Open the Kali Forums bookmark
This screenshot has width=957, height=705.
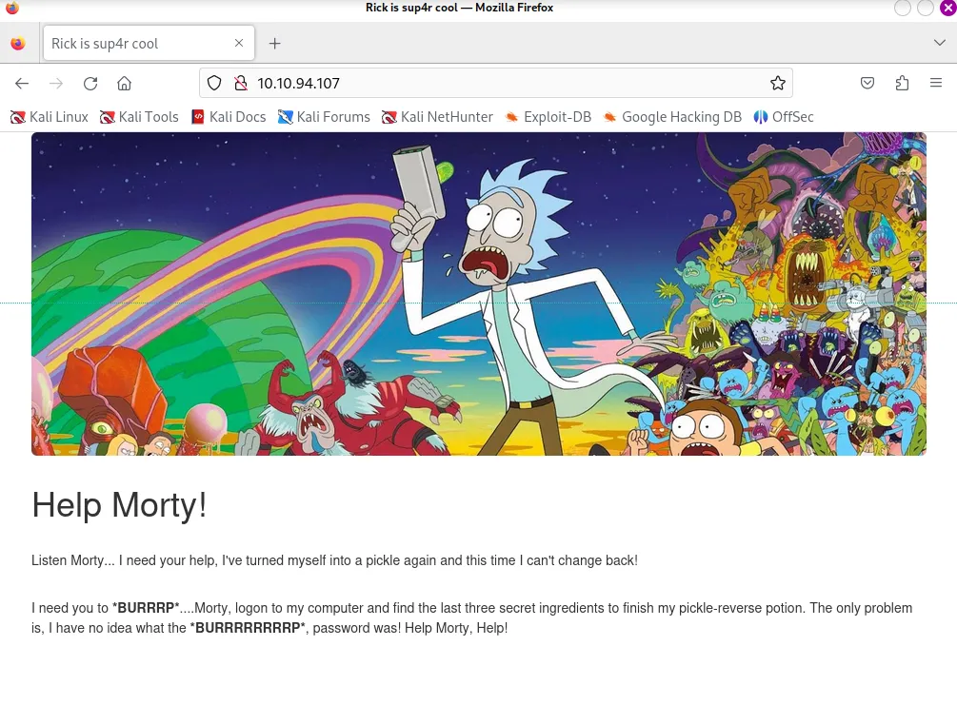tap(324, 116)
